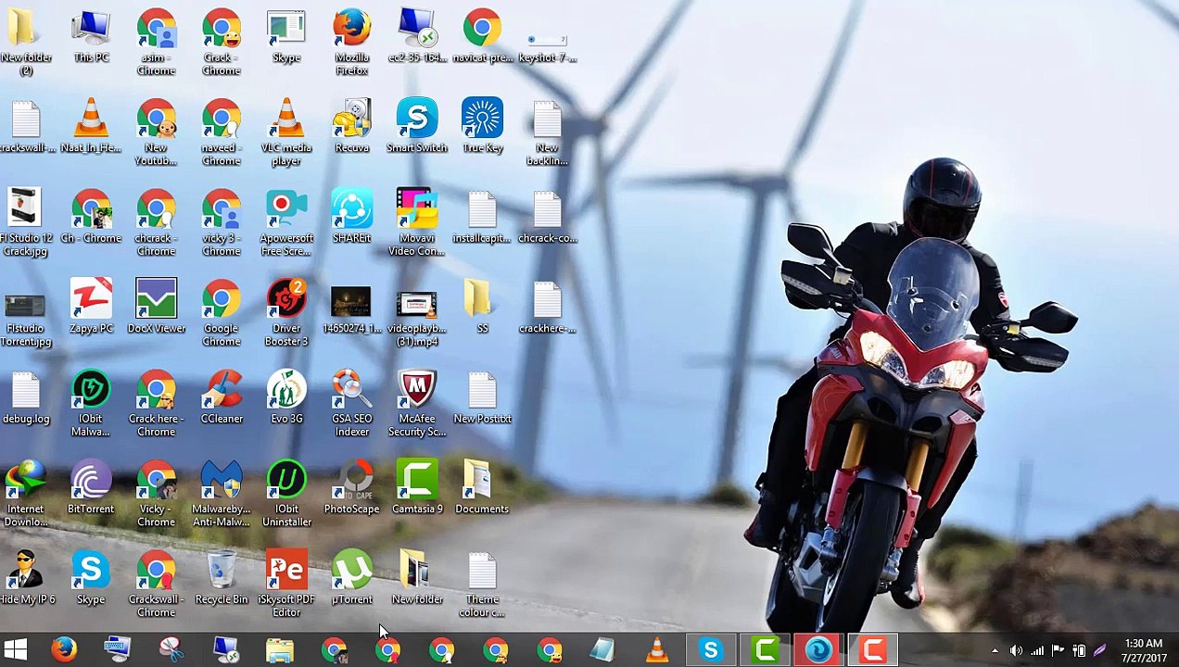This screenshot has height=667, width=1179.
Task: Open CCleaner desktop shortcut
Action: click(x=222, y=396)
